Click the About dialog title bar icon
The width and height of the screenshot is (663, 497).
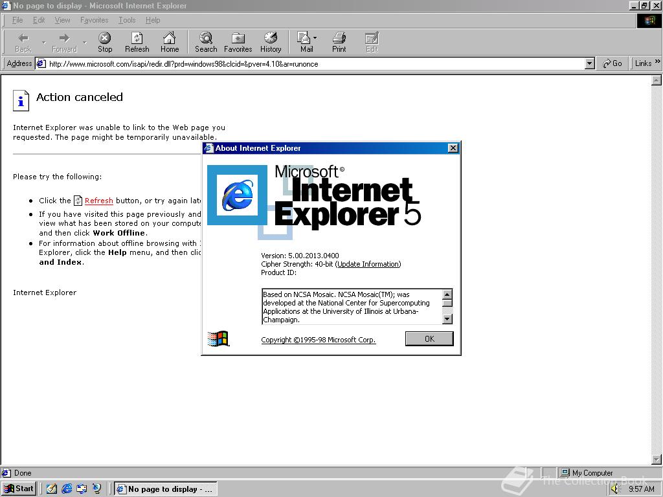click(209, 148)
